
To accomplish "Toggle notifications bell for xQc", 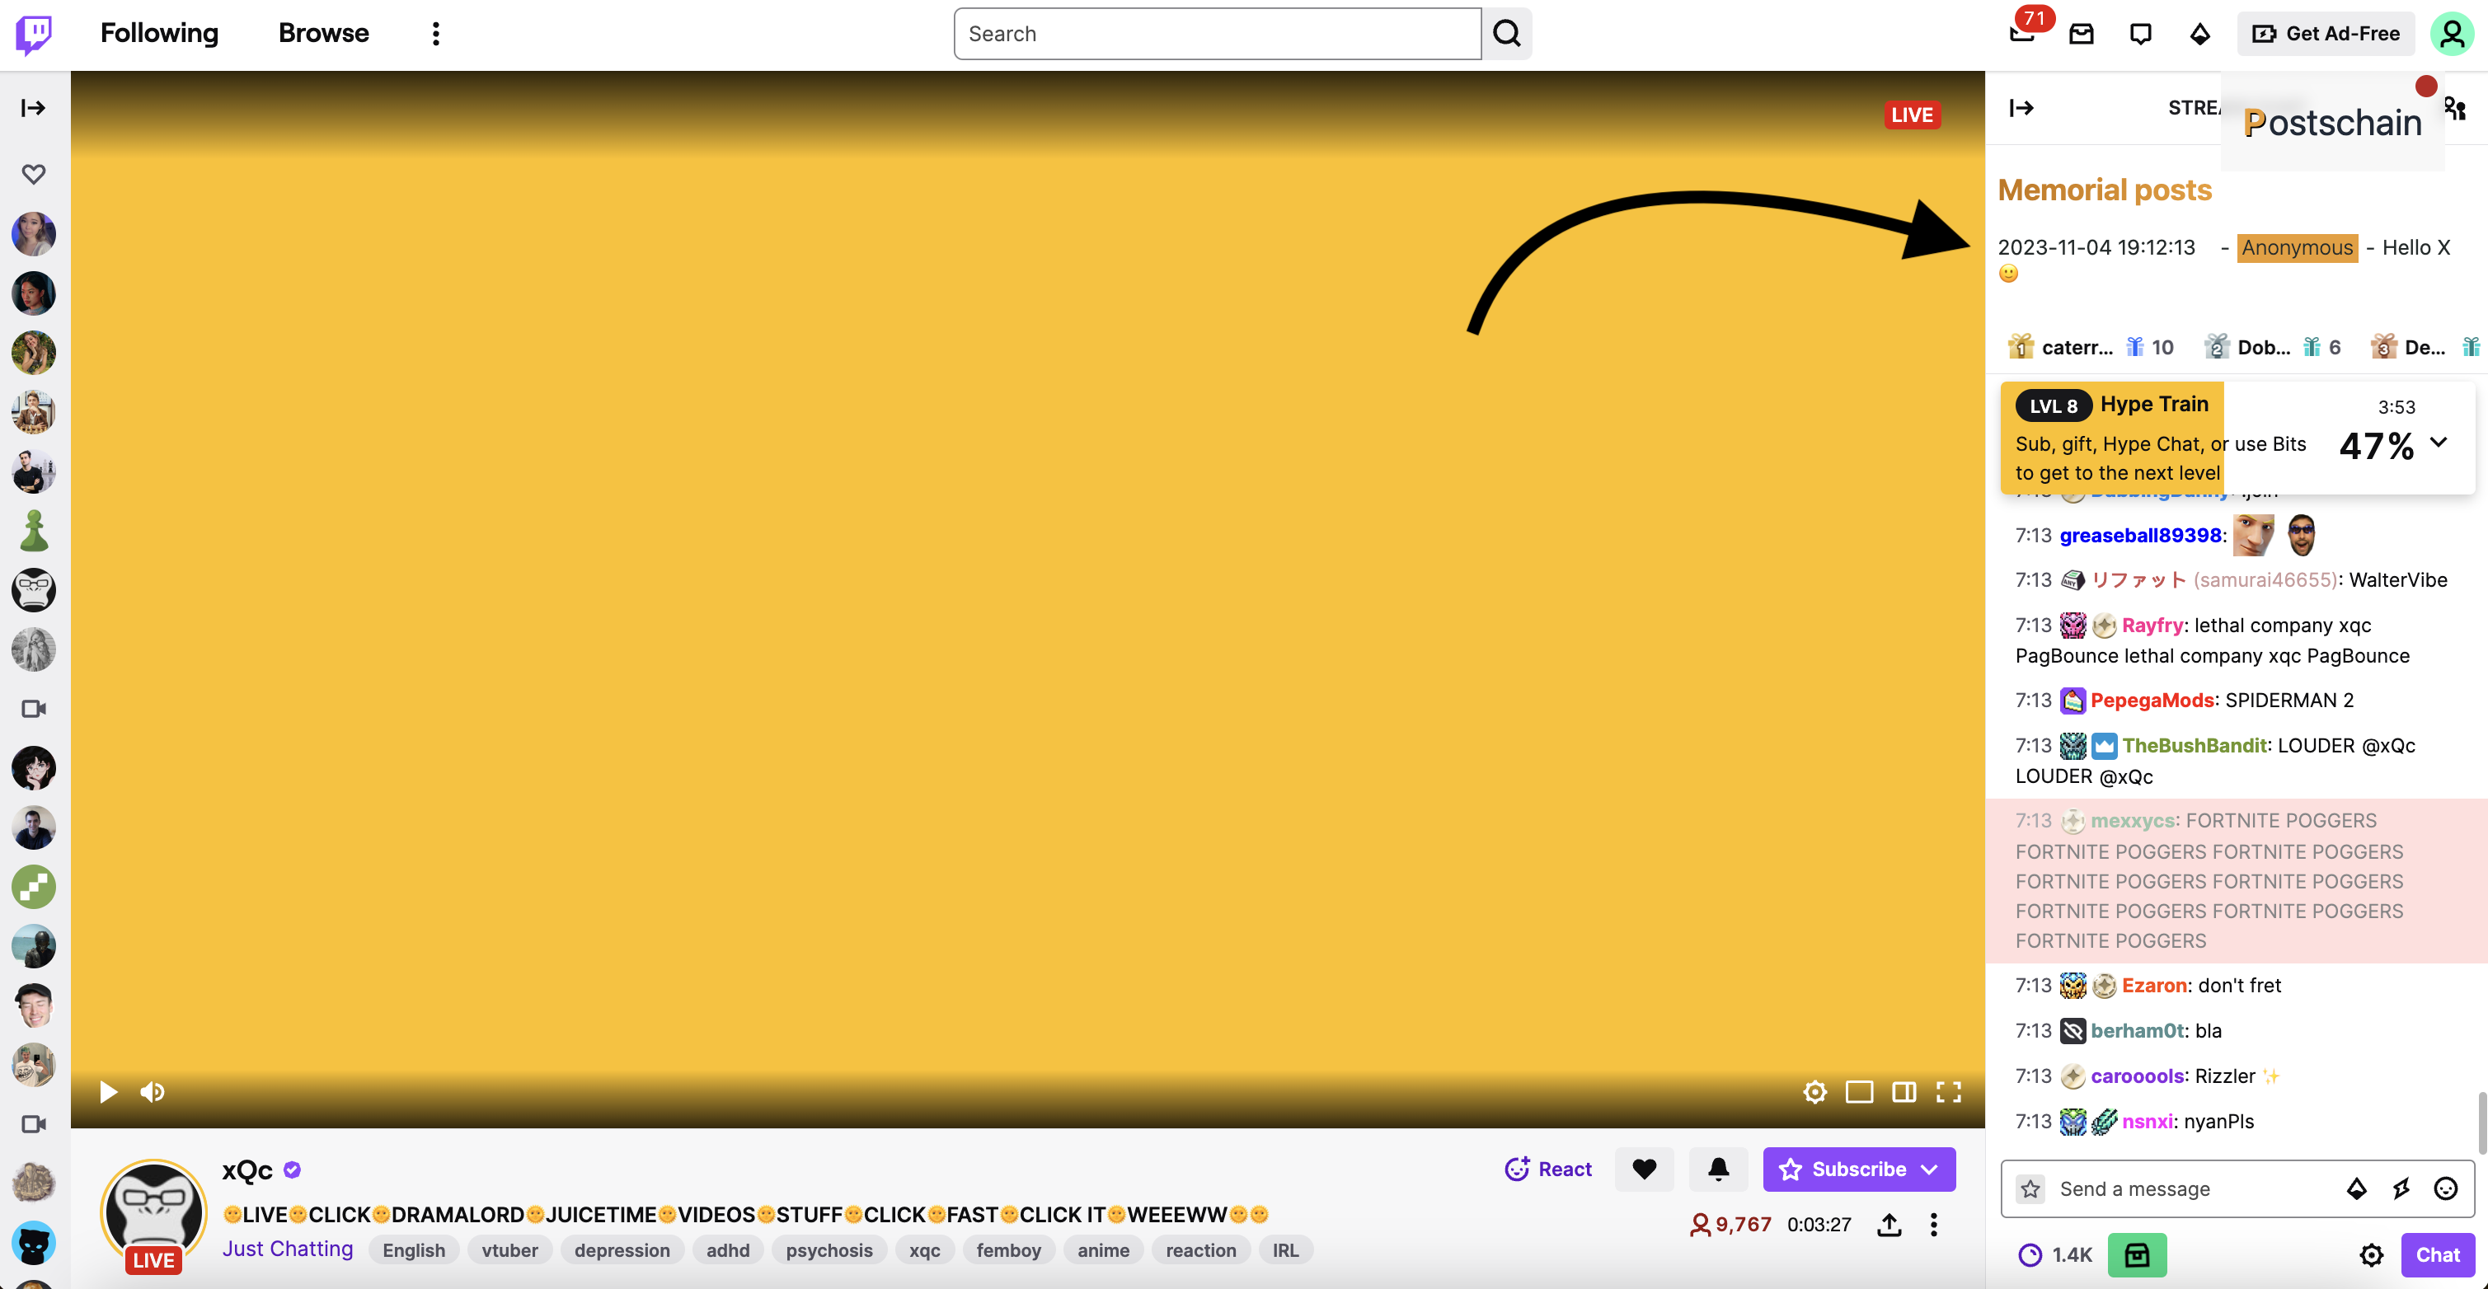I will pos(1718,1169).
